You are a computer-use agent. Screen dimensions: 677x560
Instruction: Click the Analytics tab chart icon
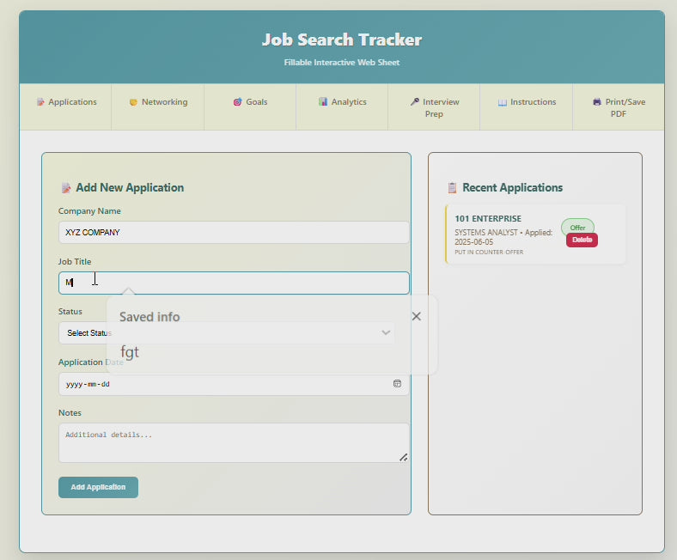[x=323, y=102]
